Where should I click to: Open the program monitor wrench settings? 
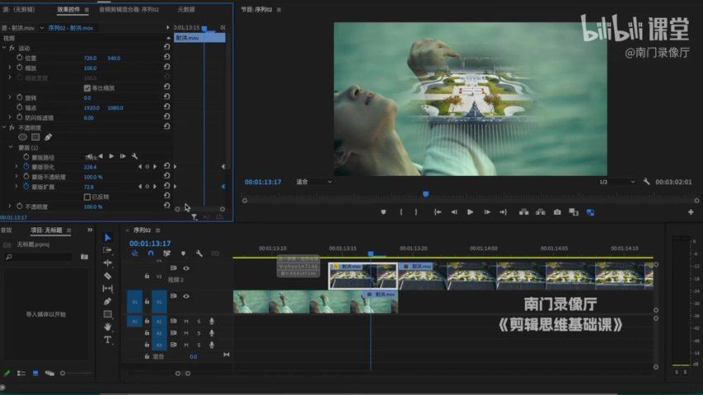646,182
